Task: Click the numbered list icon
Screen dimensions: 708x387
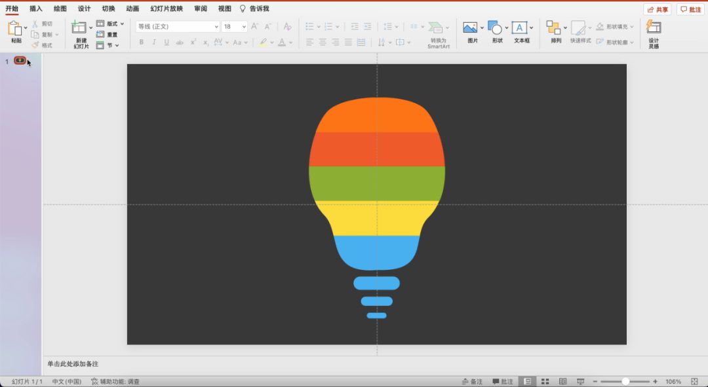Action: pos(328,27)
